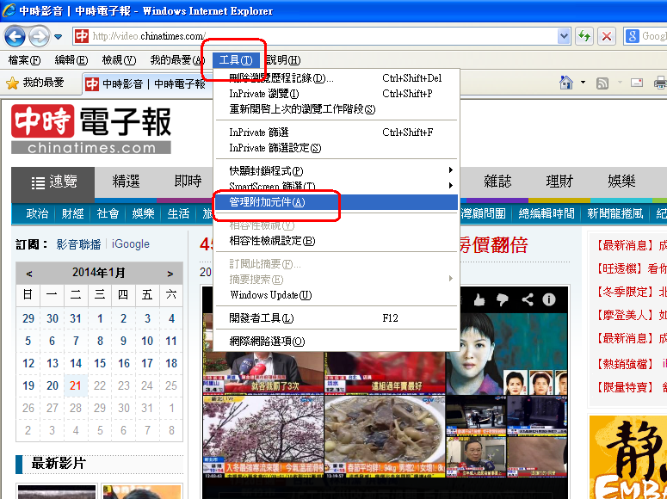Open the 編輯(E) menu
Image resolution: width=667 pixels, height=499 pixels.
71,60
